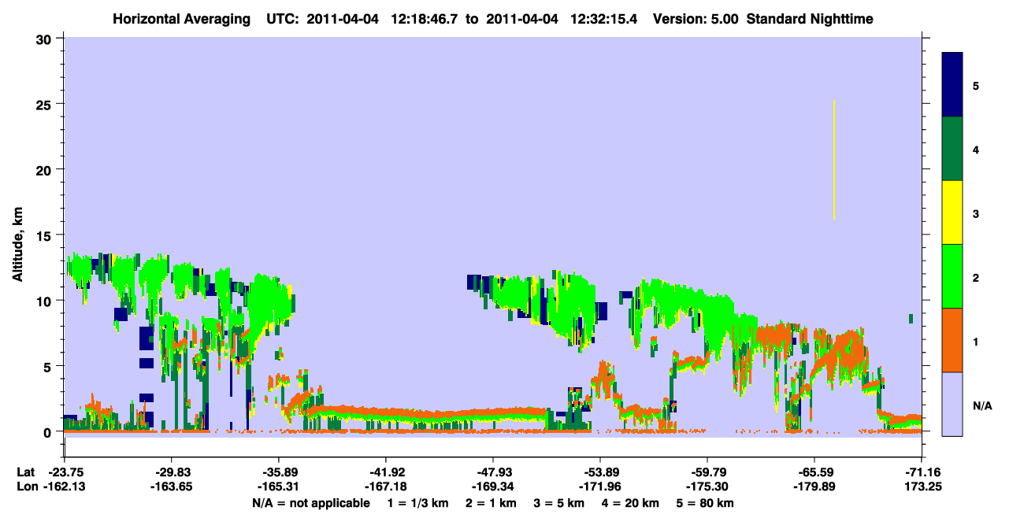Click the altitude tick label 10
This screenshot has height=525, width=1024.
44,301
